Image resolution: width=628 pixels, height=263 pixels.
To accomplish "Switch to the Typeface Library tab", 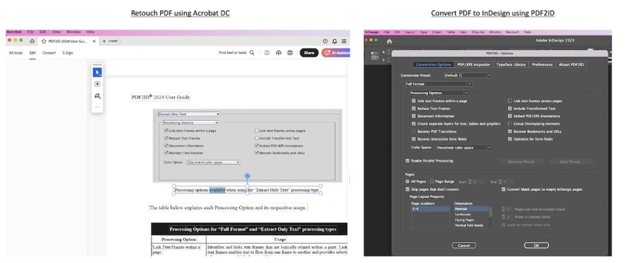I will [x=511, y=64].
